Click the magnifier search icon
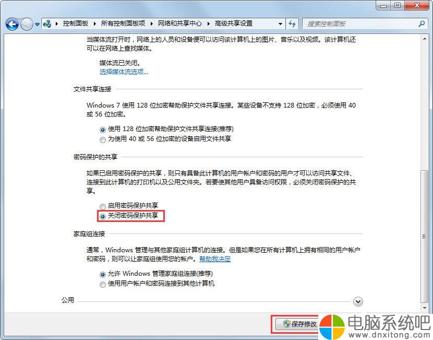 click(x=422, y=24)
